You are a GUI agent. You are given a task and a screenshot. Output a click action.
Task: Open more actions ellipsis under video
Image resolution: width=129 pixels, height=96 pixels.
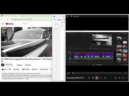pyautogui.click(x=51, y=69)
